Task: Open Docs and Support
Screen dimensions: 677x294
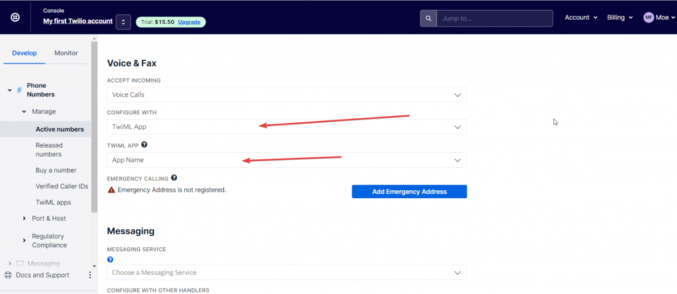Action: pos(42,275)
